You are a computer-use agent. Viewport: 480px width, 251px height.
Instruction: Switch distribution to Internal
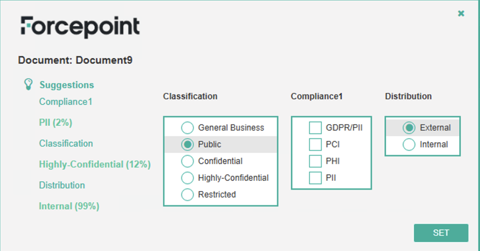pyautogui.click(x=409, y=145)
